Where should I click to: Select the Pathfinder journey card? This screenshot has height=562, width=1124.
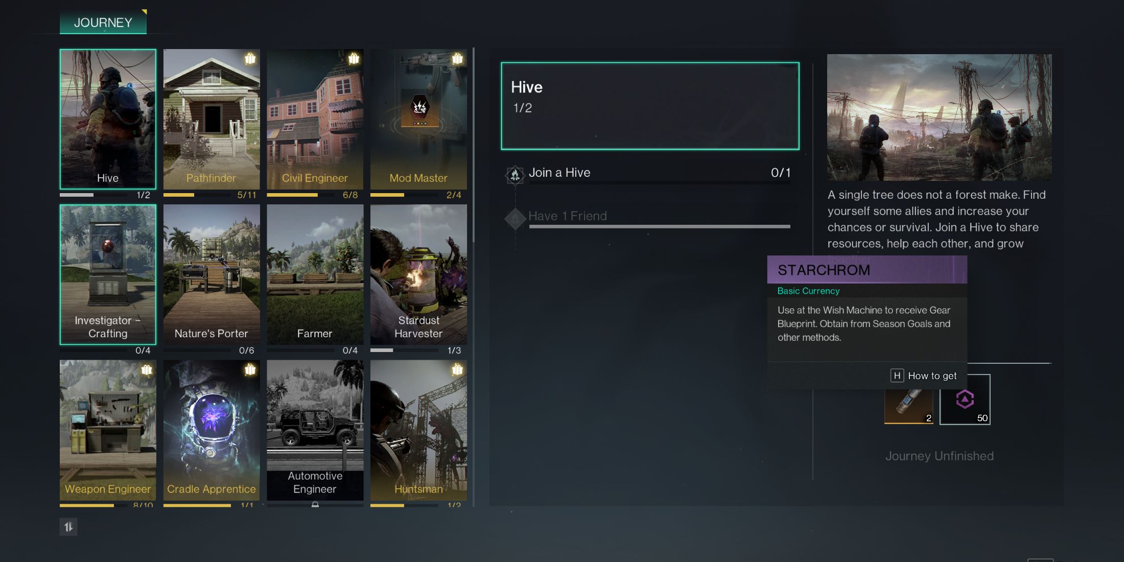210,119
